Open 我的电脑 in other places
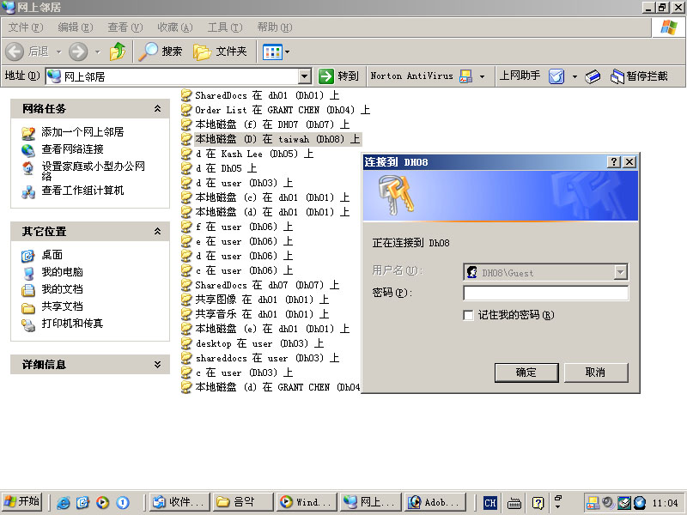Image resolution: width=687 pixels, height=515 pixels. (x=62, y=272)
